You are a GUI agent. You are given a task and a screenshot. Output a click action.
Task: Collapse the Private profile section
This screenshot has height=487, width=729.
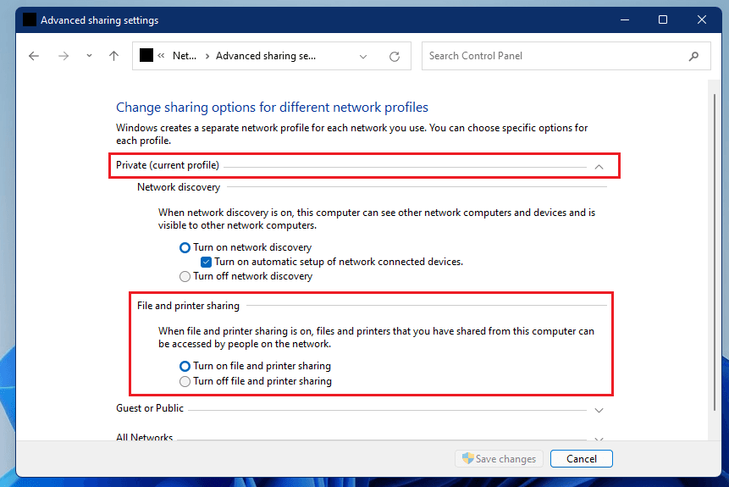[x=599, y=166]
